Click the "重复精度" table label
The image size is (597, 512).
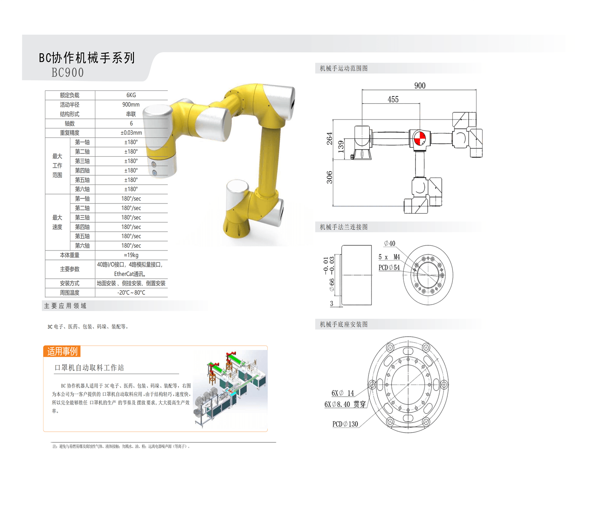pos(70,133)
